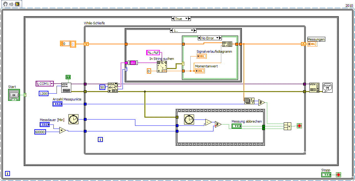Select the Tick Count clock outside the loop
The height and width of the screenshot is (181, 355).
pyautogui.click(x=73, y=119)
